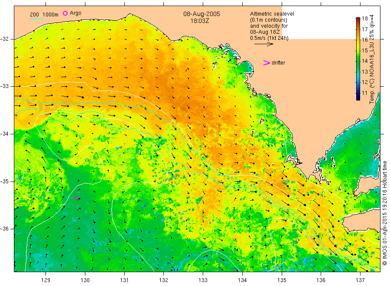Click latitude label -33
The width and height of the screenshot is (390, 286).
tap(4, 86)
